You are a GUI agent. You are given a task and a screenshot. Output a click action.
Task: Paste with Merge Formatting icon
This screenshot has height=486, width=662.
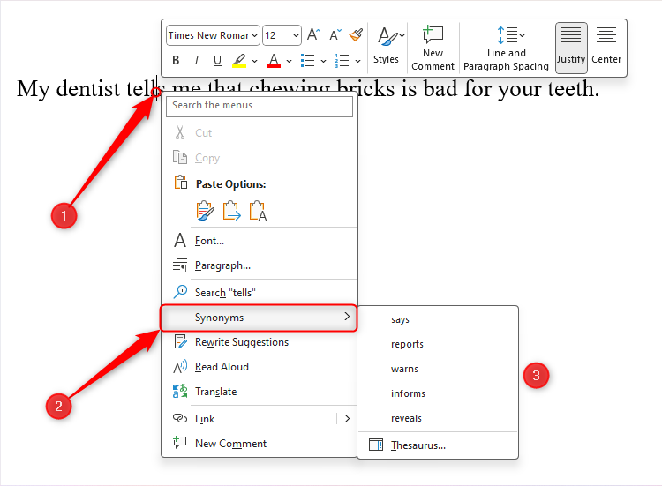(x=231, y=211)
